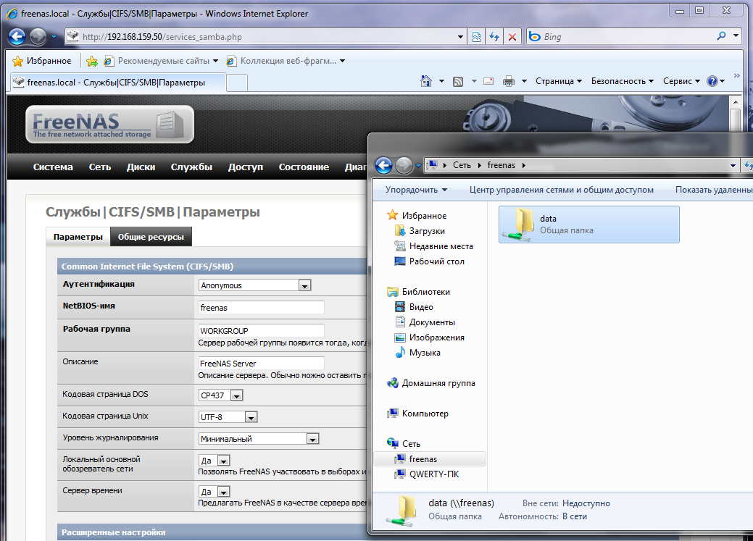Click the Описание FreeNAS Server field

coord(261,364)
